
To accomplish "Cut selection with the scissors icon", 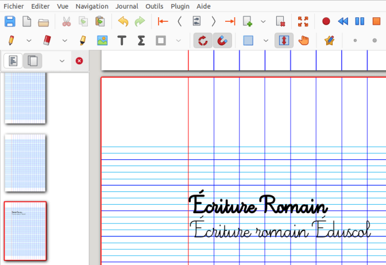I will pos(67,21).
